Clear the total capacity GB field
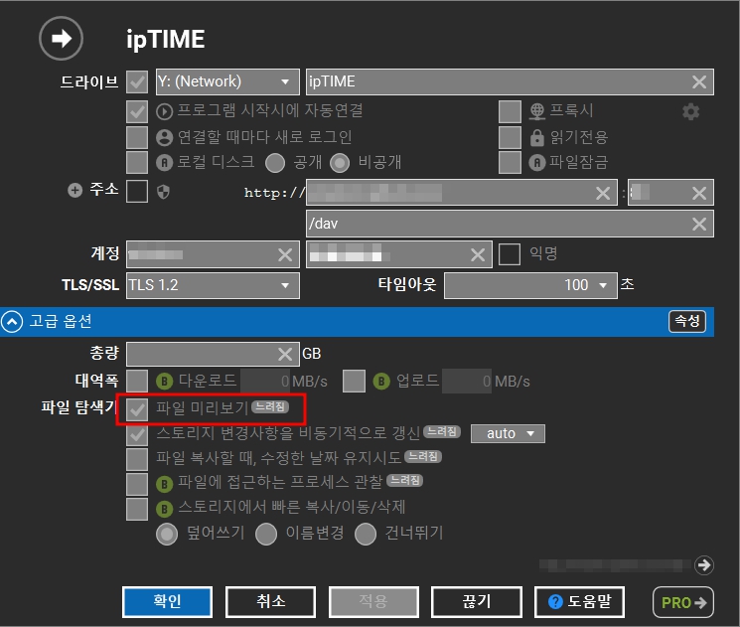 (285, 354)
